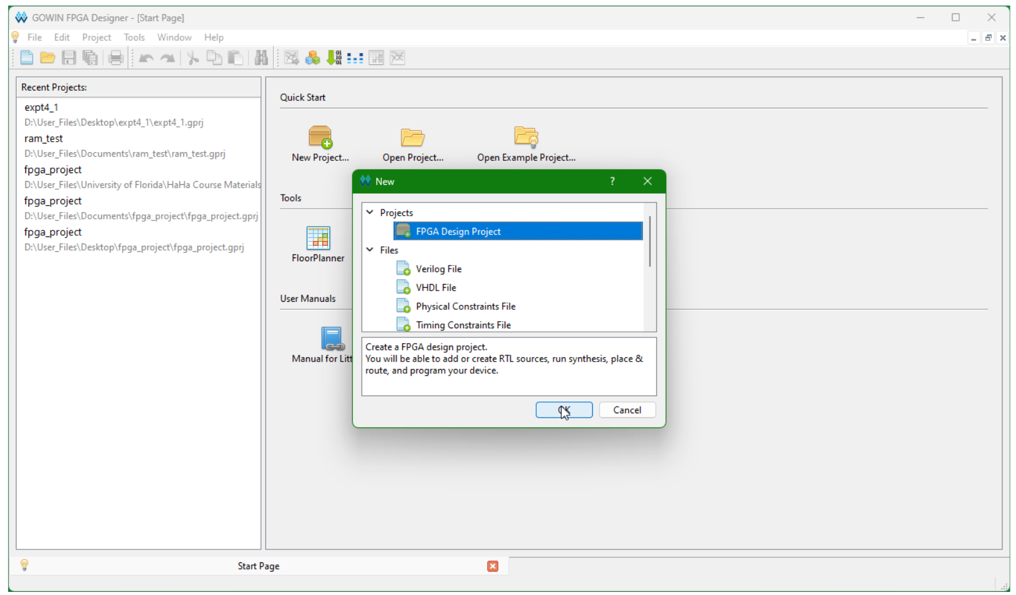Viewport: 1016px width, 595px height.
Task: Click the lightbulb icon left of File menu
Action: coord(15,38)
